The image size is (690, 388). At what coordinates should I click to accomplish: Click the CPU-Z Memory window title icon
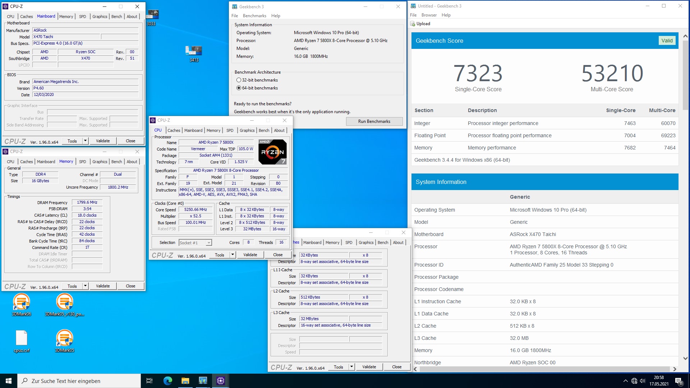[5, 152]
